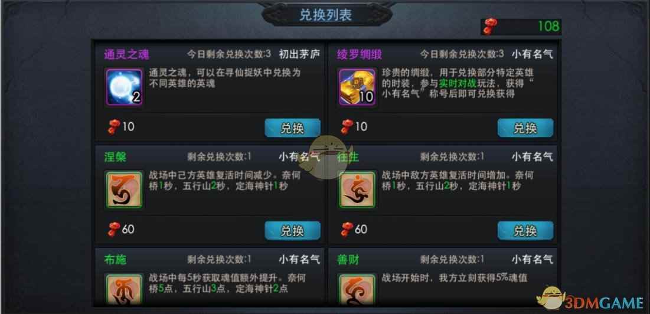This screenshot has width=650, height=314.
Task: Click the red lantern currency icon beside 108
Action: [489, 27]
